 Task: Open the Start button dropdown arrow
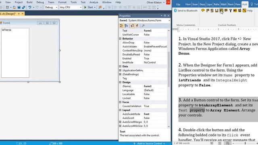[x=95, y=7]
